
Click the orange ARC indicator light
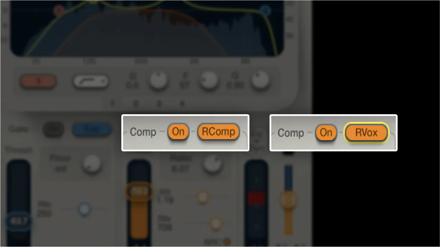click(x=227, y=241)
